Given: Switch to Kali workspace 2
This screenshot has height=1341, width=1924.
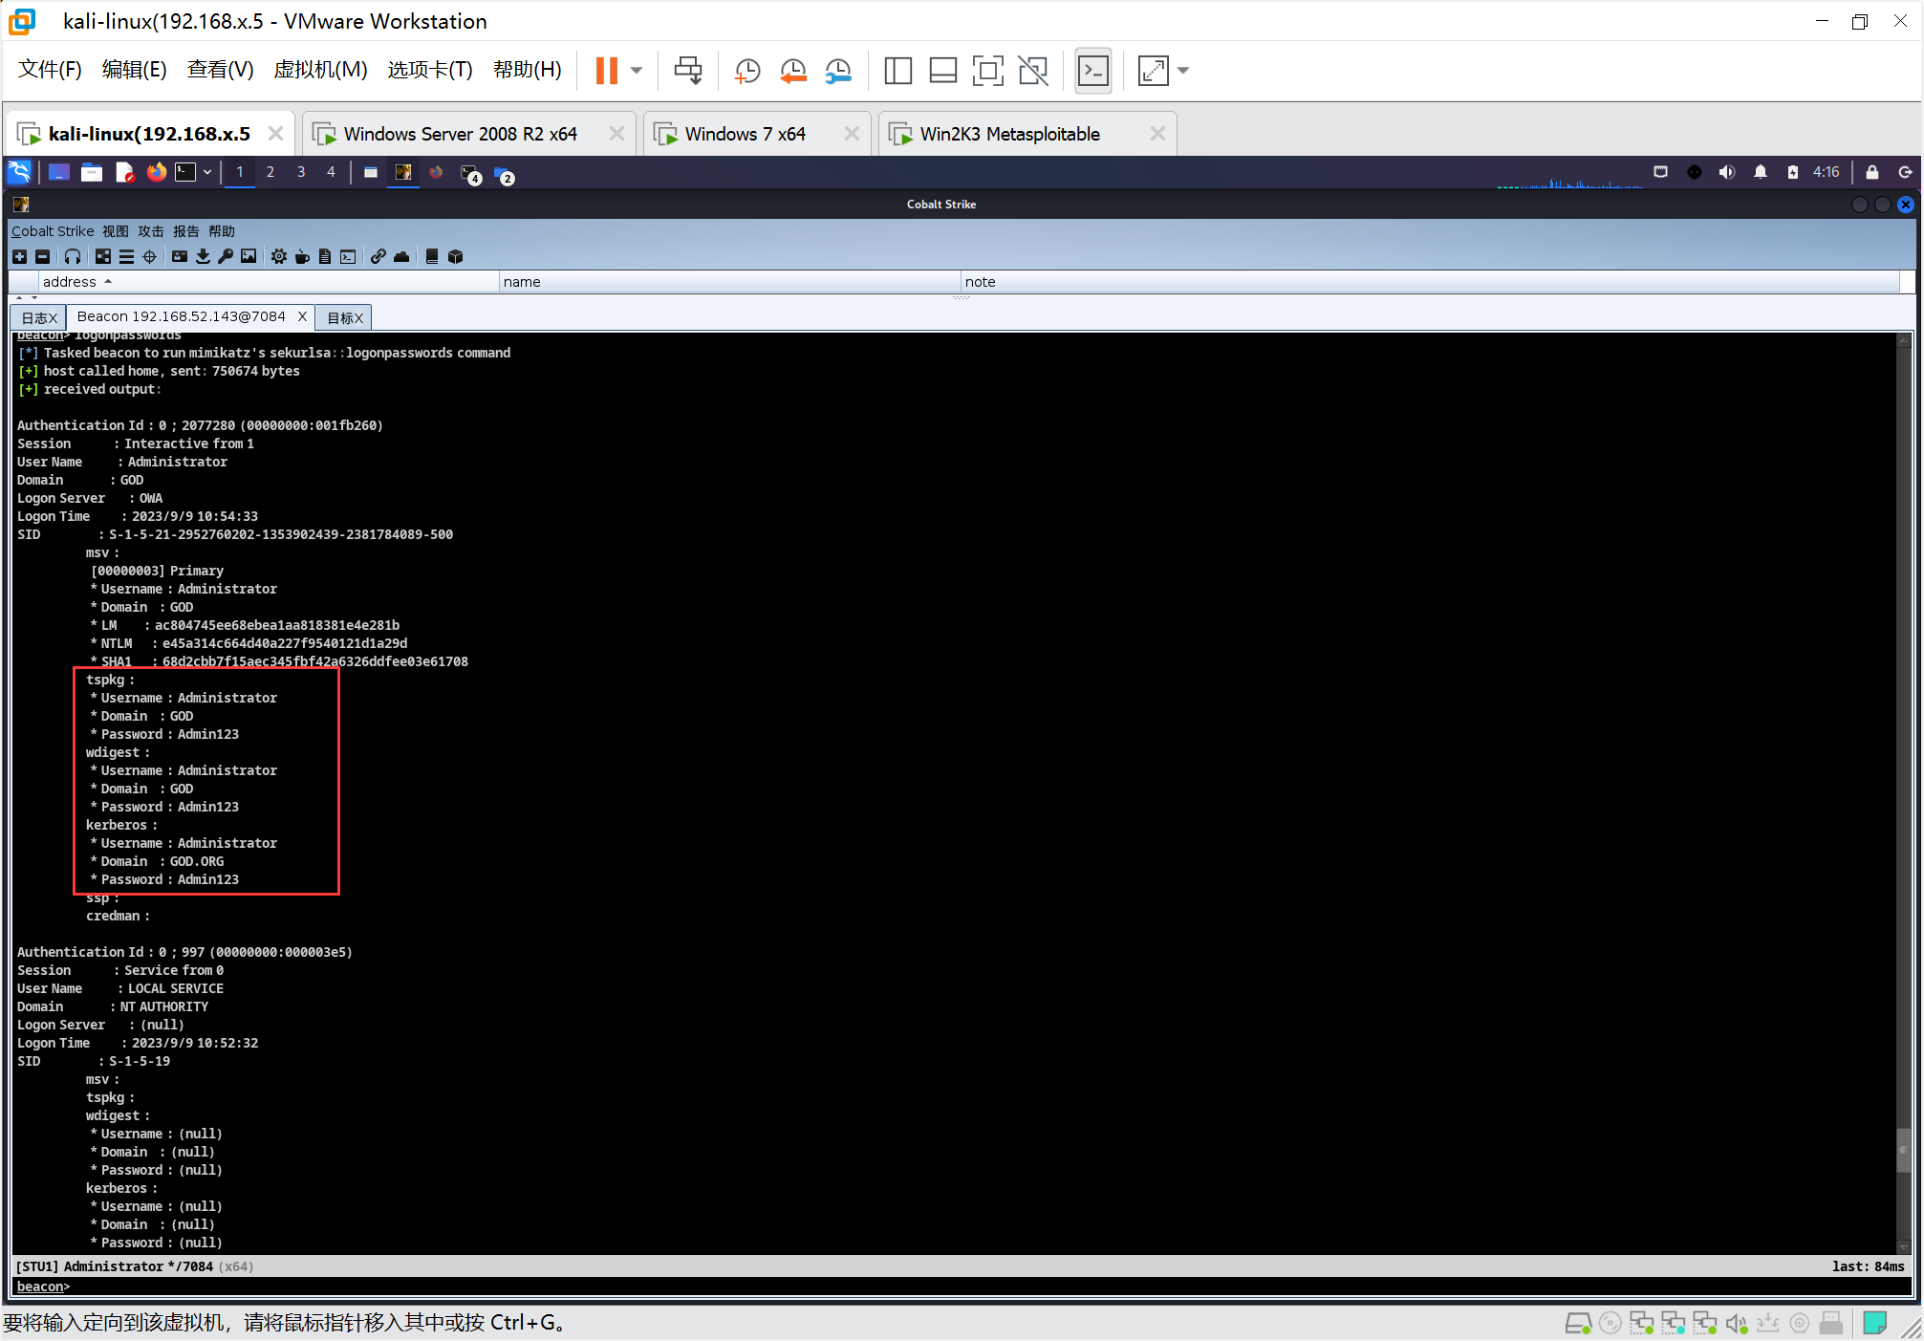Looking at the screenshot, I should (x=270, y=172).
